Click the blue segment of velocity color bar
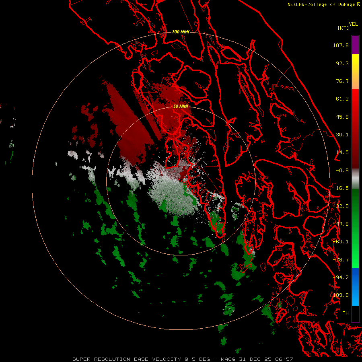 pos(355,287)
